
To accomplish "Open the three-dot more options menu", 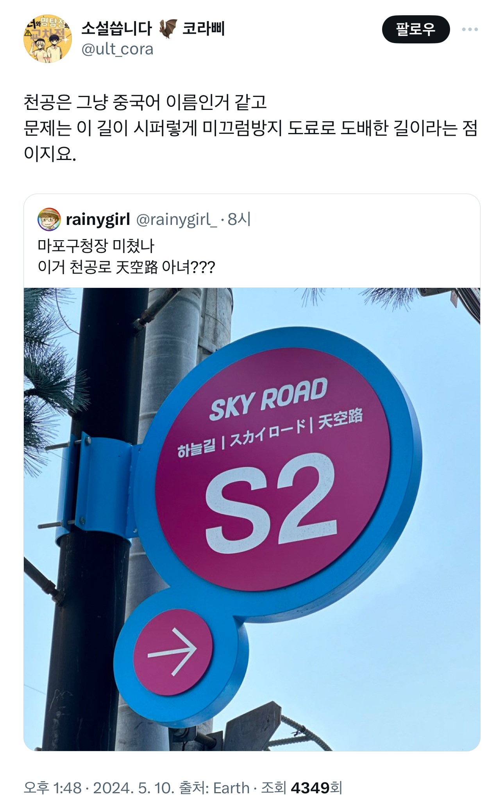I will point(470,29).
